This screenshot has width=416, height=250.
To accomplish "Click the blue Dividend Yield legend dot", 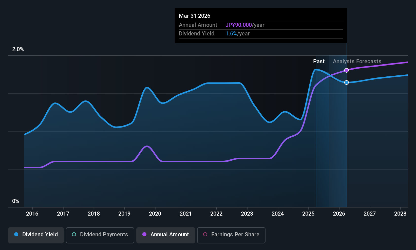I will click(16, 234).
